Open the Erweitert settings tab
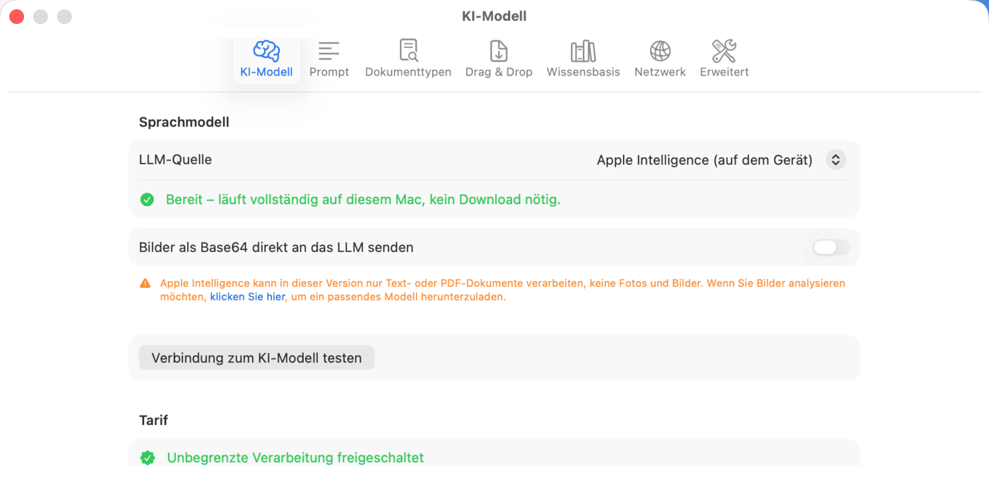 click(x=724, y=59)
